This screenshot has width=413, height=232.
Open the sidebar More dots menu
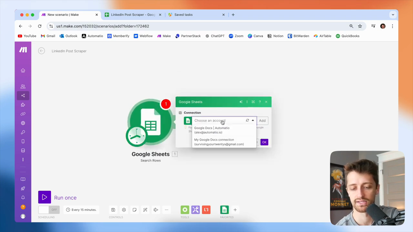[23, 159]
